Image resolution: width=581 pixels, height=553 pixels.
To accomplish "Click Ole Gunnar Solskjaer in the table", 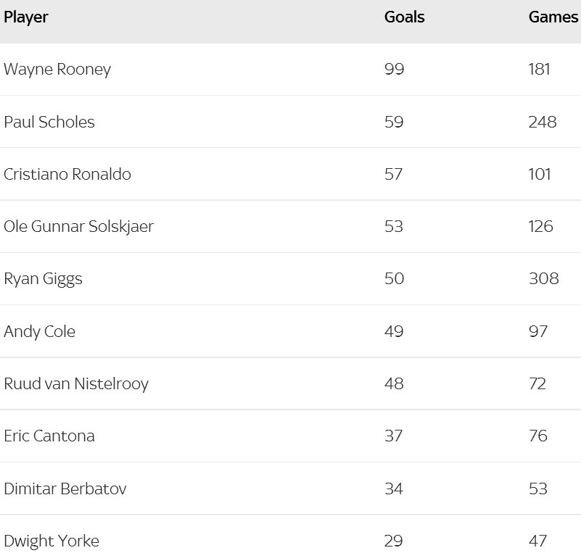I will coord(79,226).
